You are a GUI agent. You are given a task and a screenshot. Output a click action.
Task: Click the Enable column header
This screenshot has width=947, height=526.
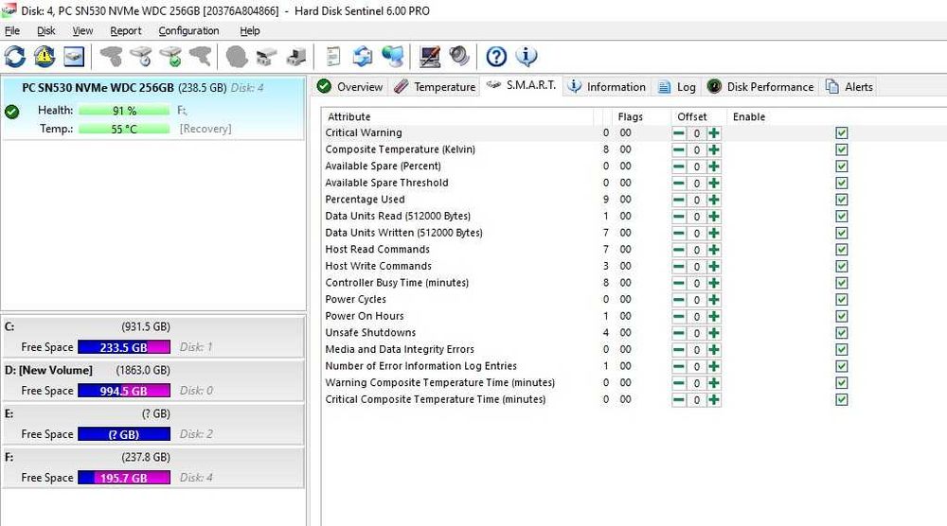749,116
